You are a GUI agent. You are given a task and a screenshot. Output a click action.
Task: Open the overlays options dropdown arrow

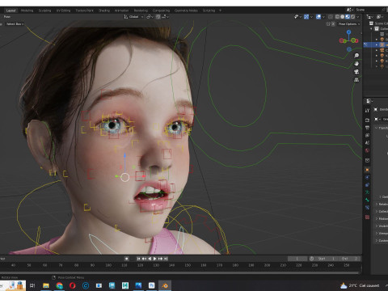click(323, 17)
